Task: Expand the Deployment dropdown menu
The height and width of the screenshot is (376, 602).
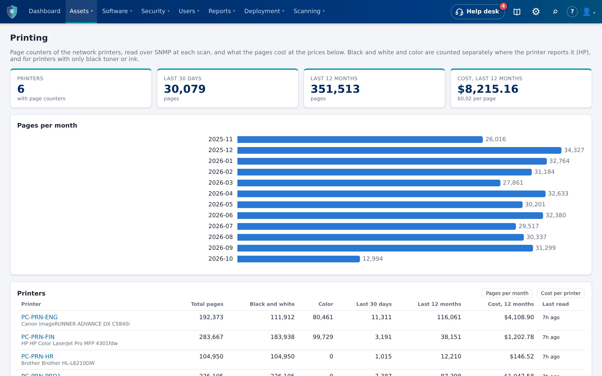Action: pos(264,11)
